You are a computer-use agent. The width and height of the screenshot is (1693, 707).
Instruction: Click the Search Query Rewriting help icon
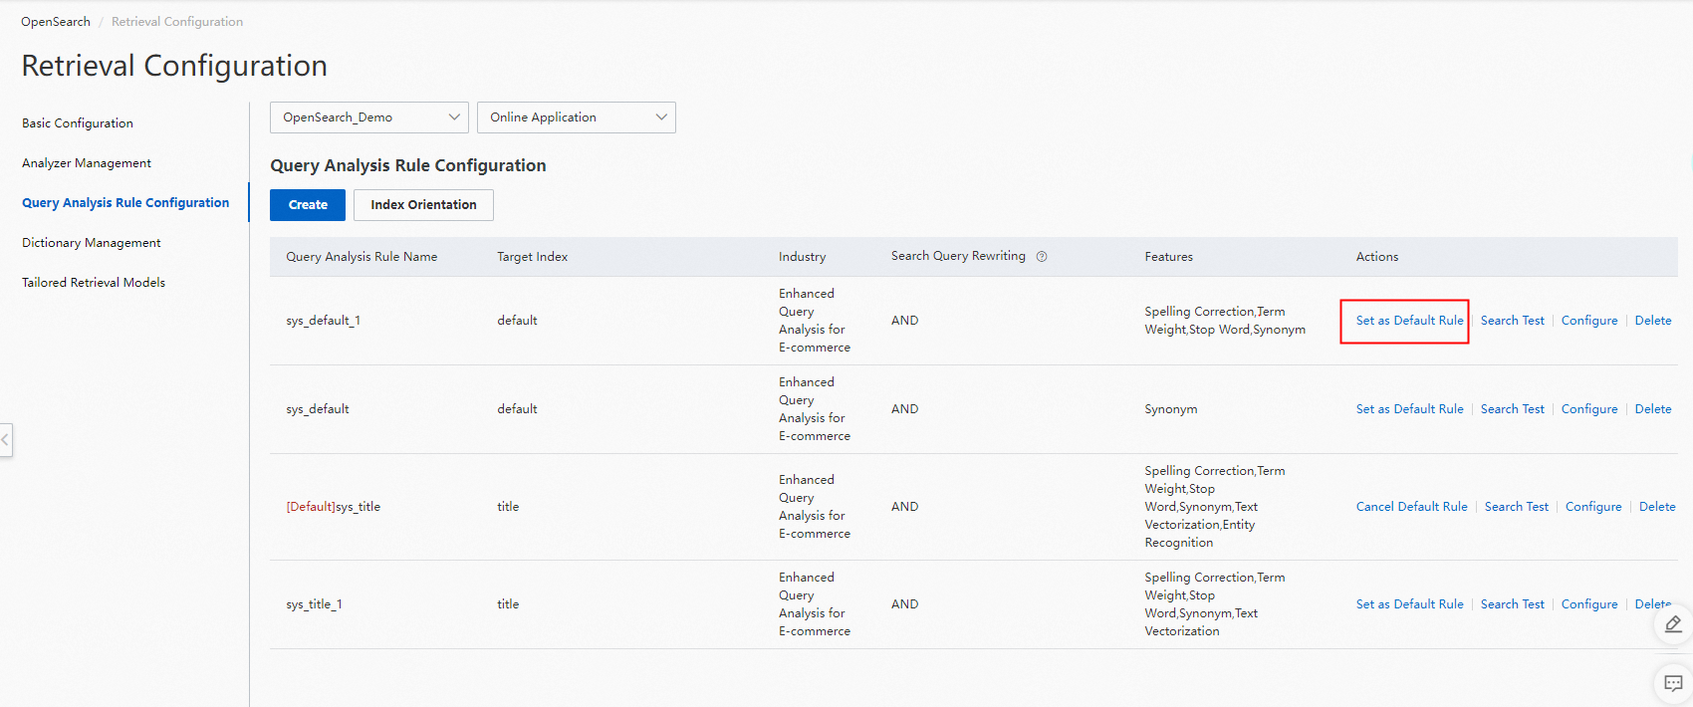pyautogui.click(x=1042, y=257)
